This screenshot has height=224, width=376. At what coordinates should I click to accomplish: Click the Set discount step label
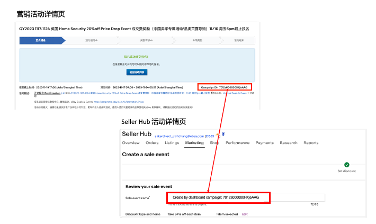click(x=346, y=171)
